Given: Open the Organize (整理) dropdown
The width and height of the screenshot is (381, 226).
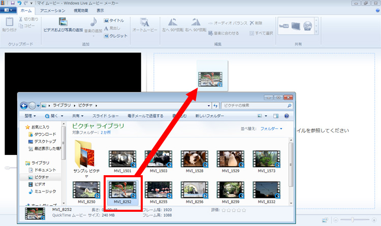Looking at the screenshot, I should point(30,116).
